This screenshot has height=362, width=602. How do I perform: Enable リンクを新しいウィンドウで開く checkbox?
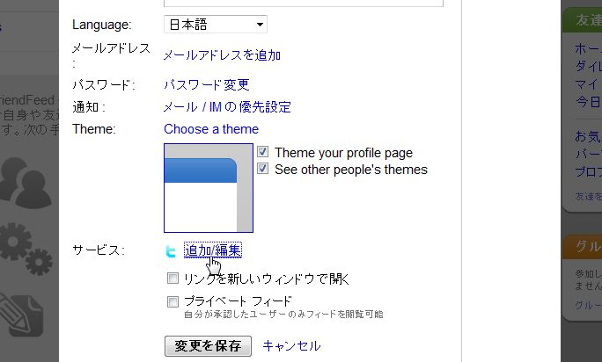(x=173, y=278)
